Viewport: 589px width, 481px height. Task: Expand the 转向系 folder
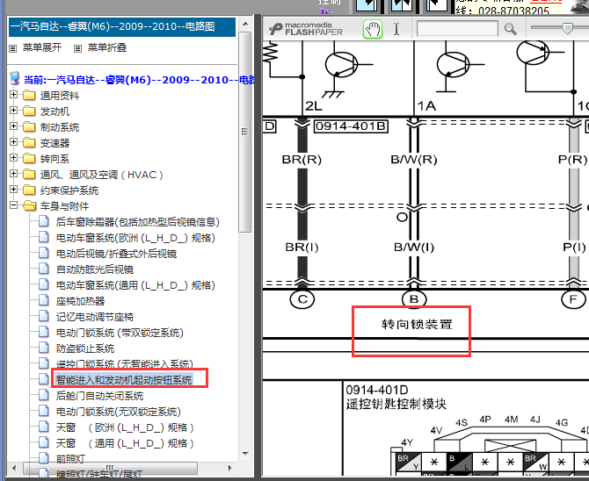tap(13, 158)
